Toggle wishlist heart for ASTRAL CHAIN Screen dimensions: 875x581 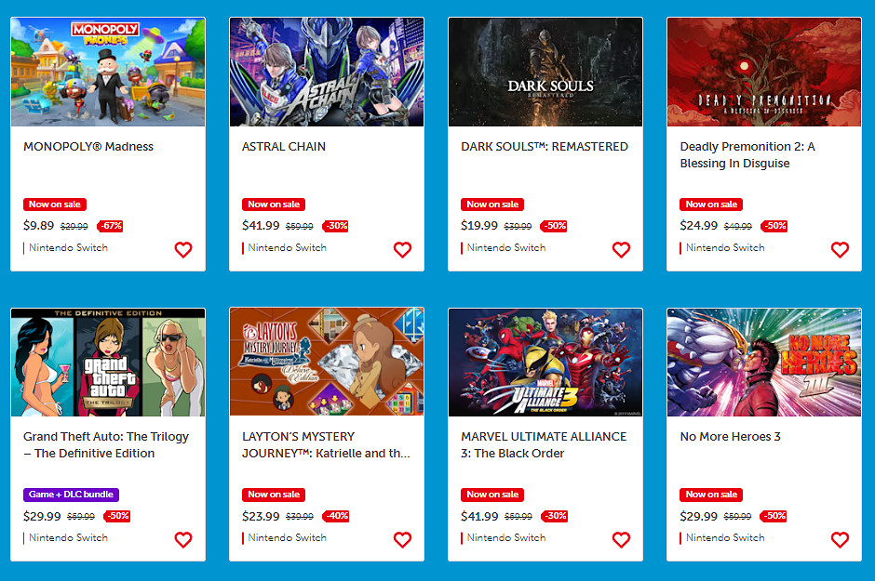(x=402, y=249)
